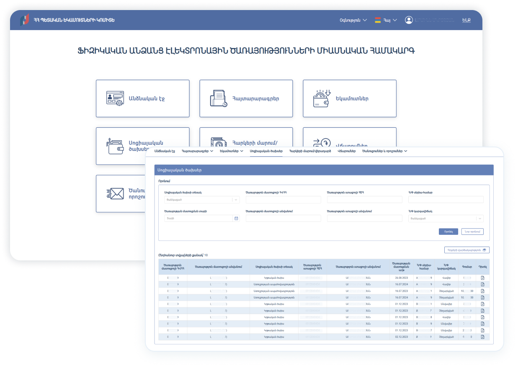This screenshot has height=368, width=518.
Task: Click the Հ/Փ սերիա-համար input field
Action: 446,200
